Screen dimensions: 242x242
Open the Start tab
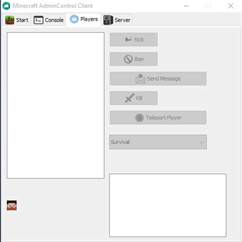[x=16, y=20]
